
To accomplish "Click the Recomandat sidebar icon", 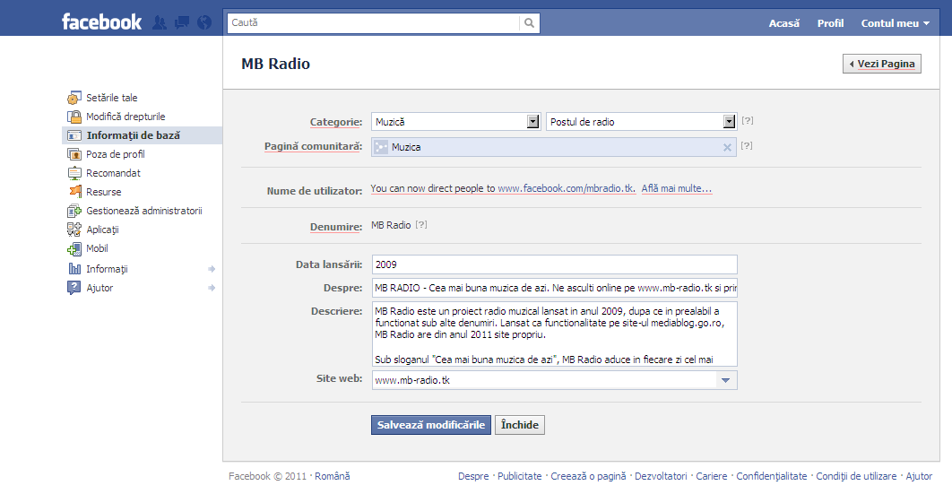I will [74, 173].
